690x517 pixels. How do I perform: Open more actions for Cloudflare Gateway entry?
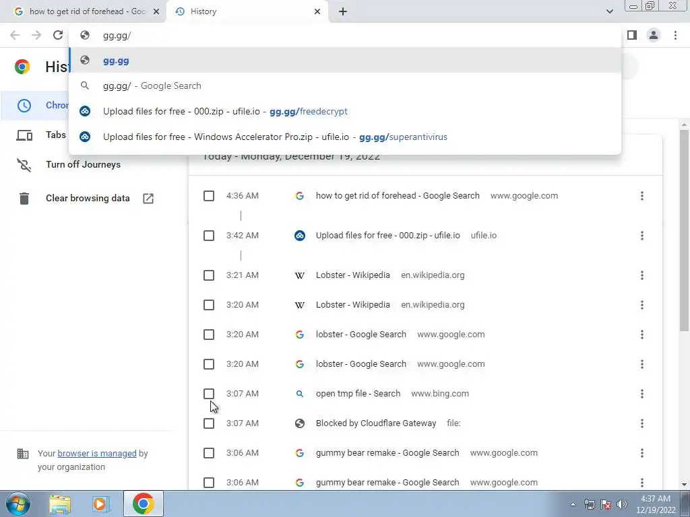(x=642, y=423)
